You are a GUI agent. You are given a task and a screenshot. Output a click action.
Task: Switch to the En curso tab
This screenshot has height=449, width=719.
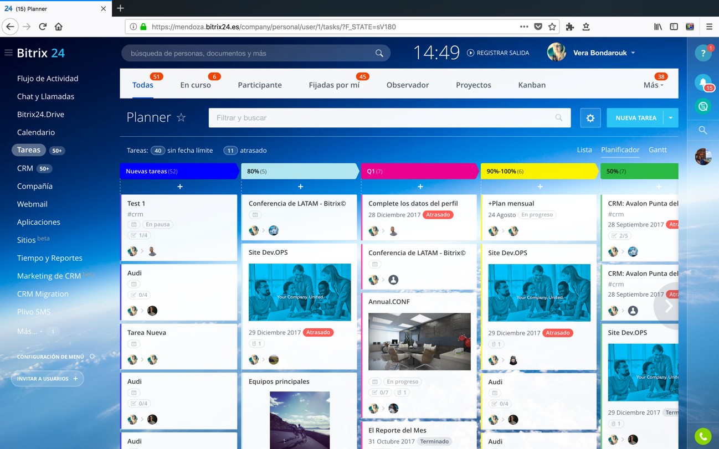pos(196,85)
